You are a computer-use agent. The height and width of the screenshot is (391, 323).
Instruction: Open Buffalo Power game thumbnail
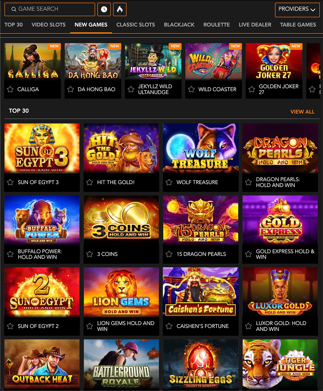pos(42,220)
